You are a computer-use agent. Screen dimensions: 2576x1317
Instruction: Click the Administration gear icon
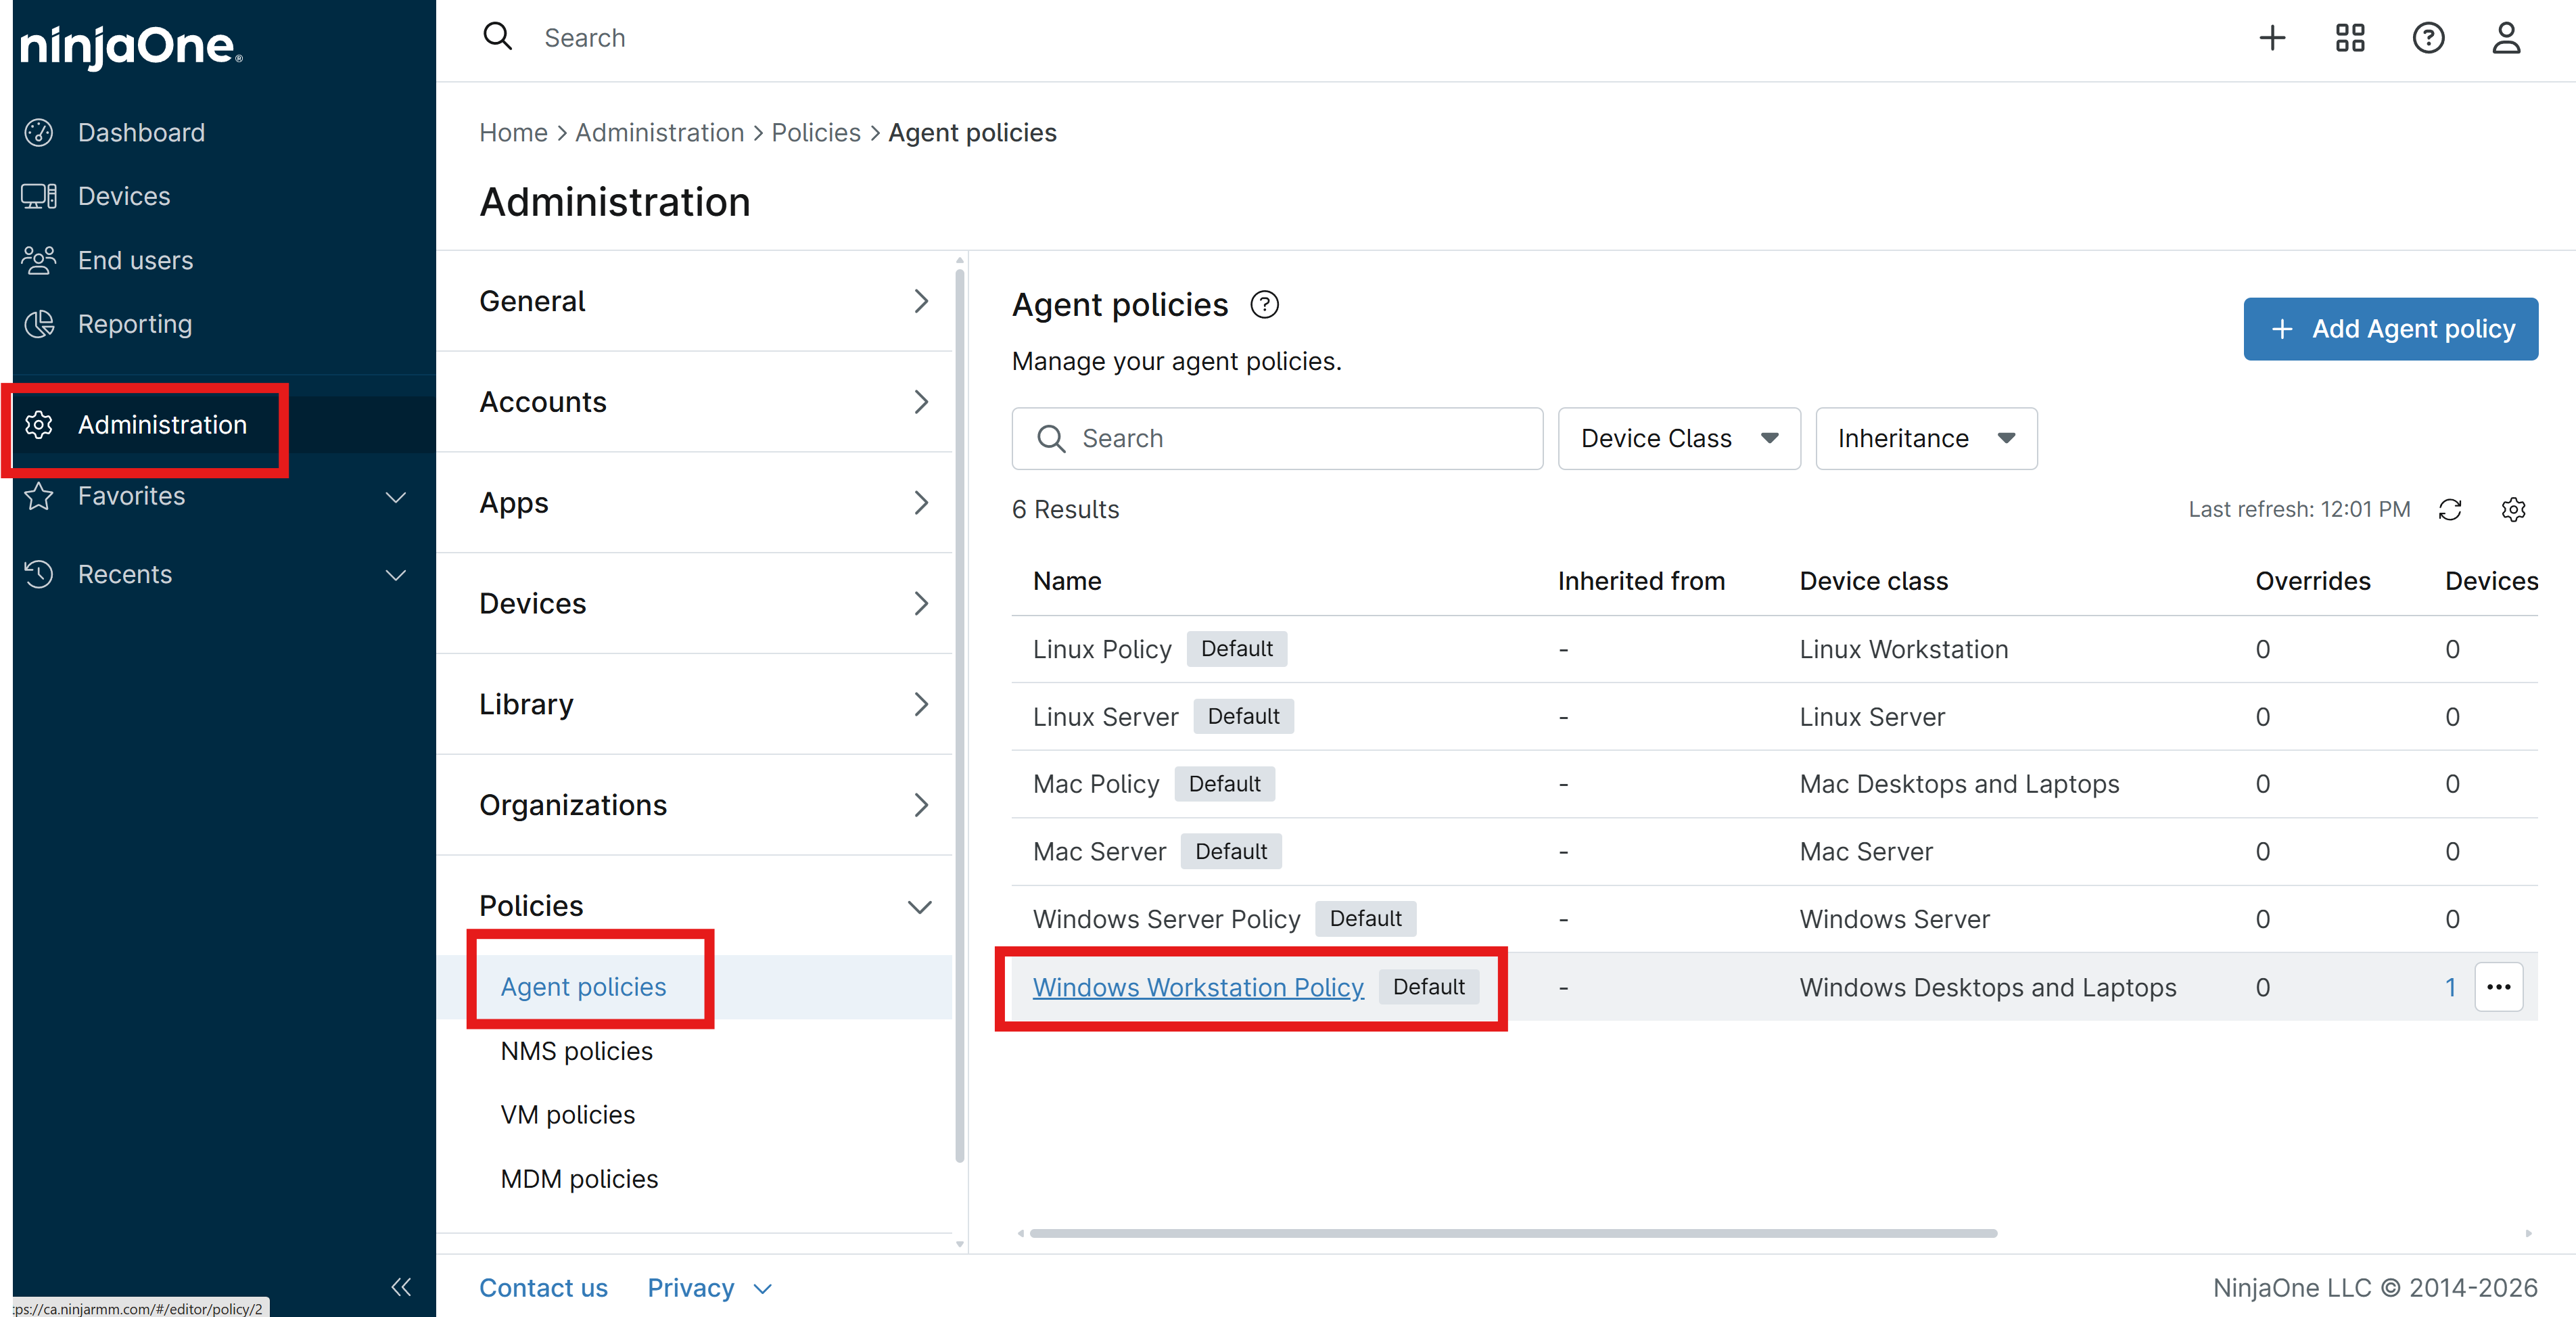coord(39,424)
